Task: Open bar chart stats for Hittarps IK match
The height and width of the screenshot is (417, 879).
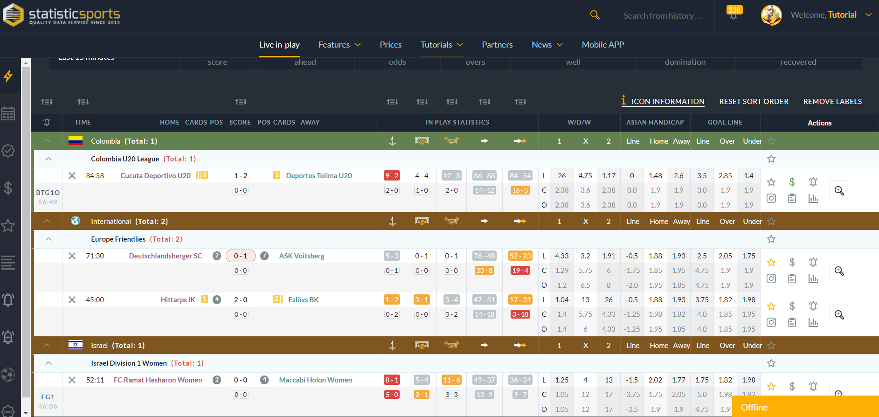Action: 813,323
